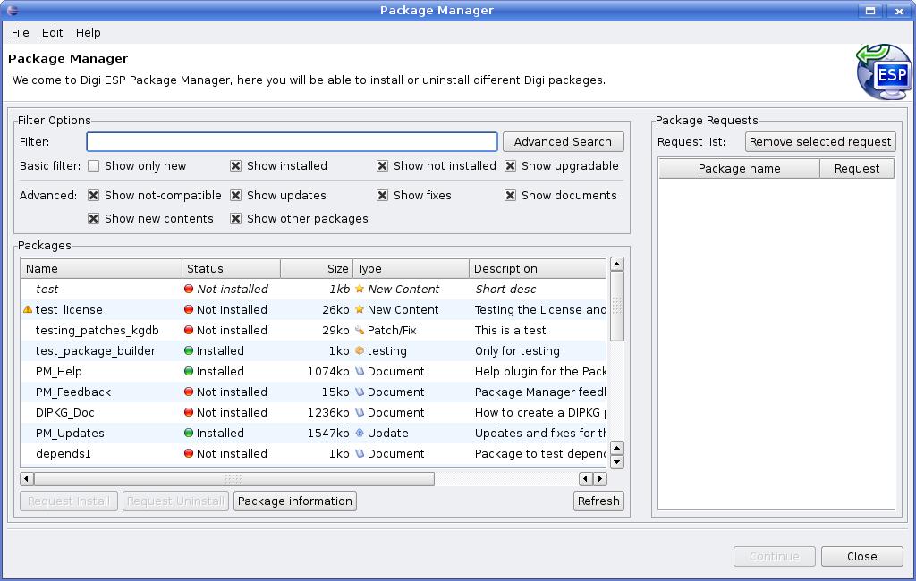Click the Advanced Search button

[x=563, y=141]
